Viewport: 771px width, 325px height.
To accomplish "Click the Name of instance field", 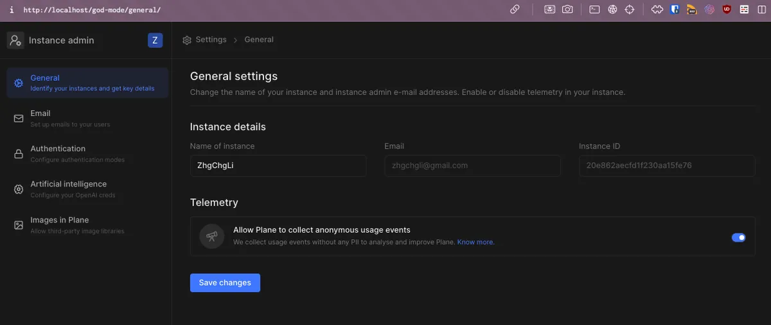I will [x=278, y=165].
